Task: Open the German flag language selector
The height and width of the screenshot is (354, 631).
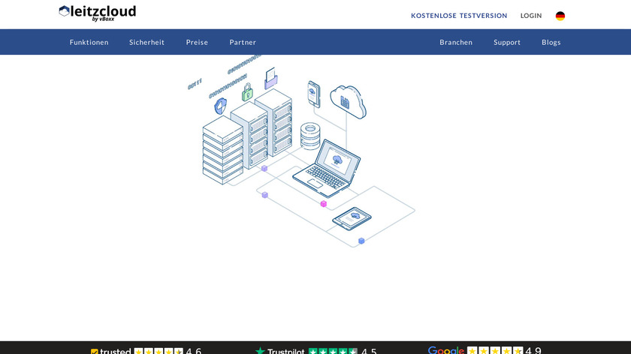Action: (560, 16)
